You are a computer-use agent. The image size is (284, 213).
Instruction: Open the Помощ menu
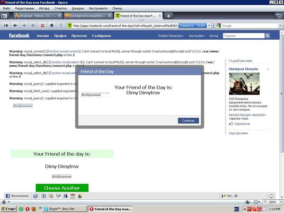click(117, 9)
